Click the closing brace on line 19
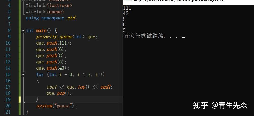 click(37, 99)
